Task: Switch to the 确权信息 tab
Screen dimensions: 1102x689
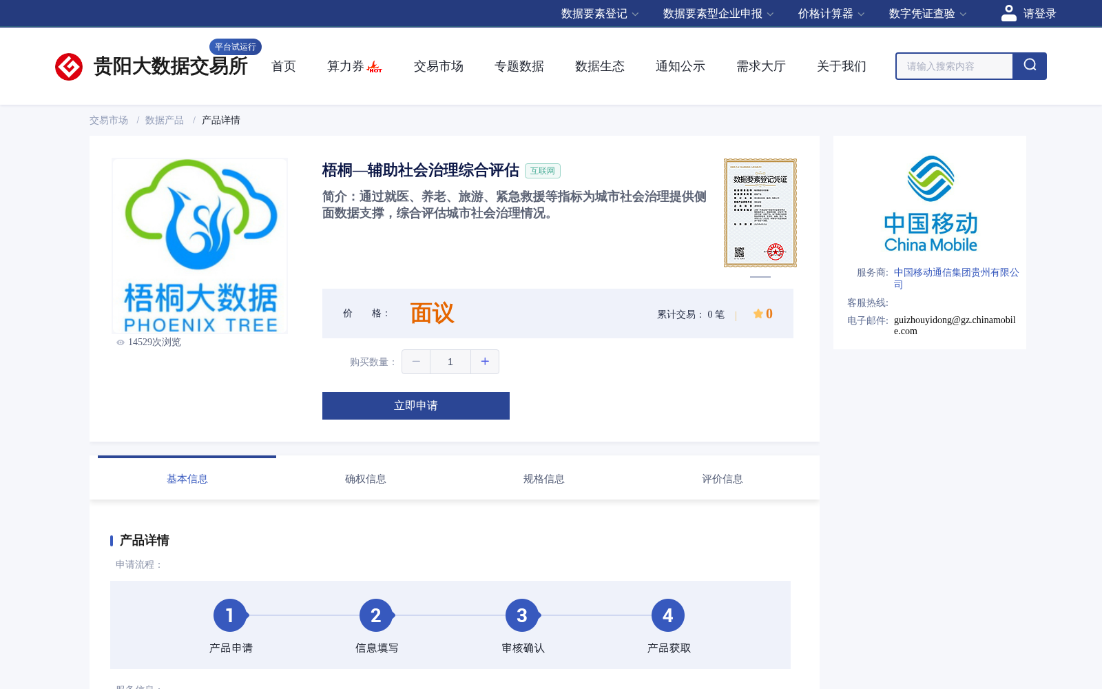Action: [366, 479]
